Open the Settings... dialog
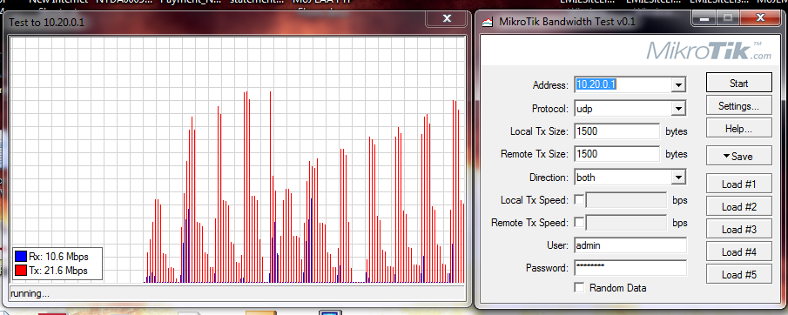Image resolution: width=788 pixels, height=315 pixels. point(738,106)
